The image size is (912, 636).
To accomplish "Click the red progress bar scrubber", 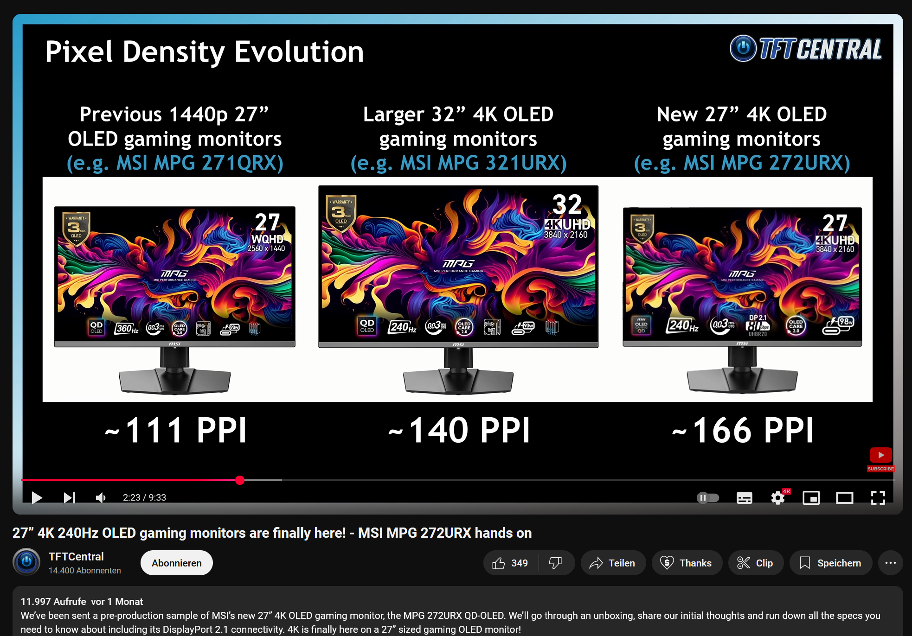I will 240,480.
